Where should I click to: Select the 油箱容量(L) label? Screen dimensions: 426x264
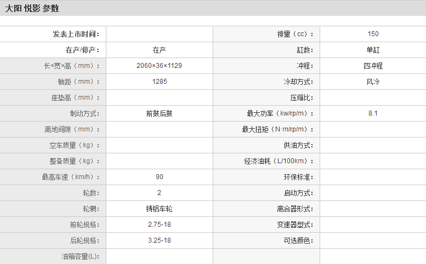pos(81,256)
